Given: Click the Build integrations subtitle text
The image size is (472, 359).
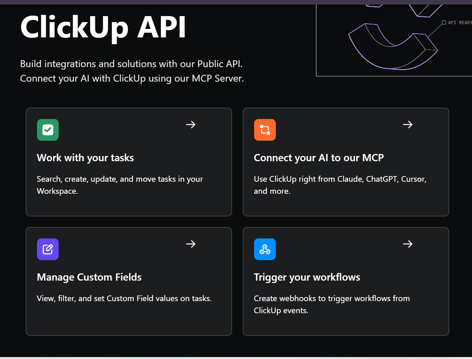Looking at the screenshot, I should coord(131,71).
